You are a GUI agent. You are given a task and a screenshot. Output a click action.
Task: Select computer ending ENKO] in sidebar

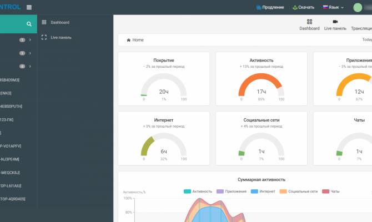click(6, 93)
